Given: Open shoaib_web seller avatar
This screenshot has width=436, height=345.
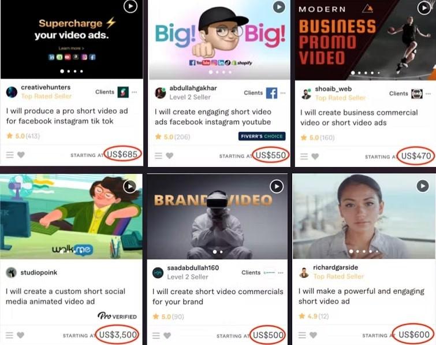Looking at the screenshot, I should tap(306, 94).
